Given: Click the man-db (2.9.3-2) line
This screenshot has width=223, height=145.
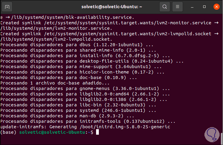Looking at the screenshot, I should (67, 116).
